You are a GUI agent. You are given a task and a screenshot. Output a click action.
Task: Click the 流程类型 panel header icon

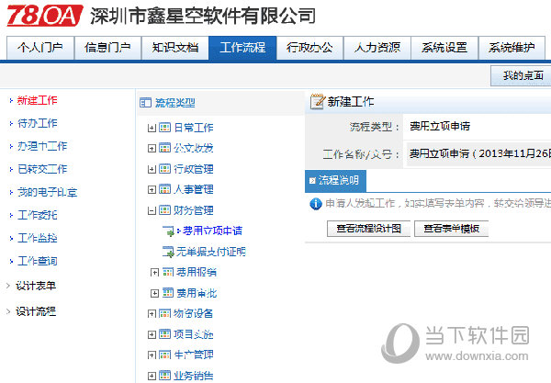coord(144,104)
